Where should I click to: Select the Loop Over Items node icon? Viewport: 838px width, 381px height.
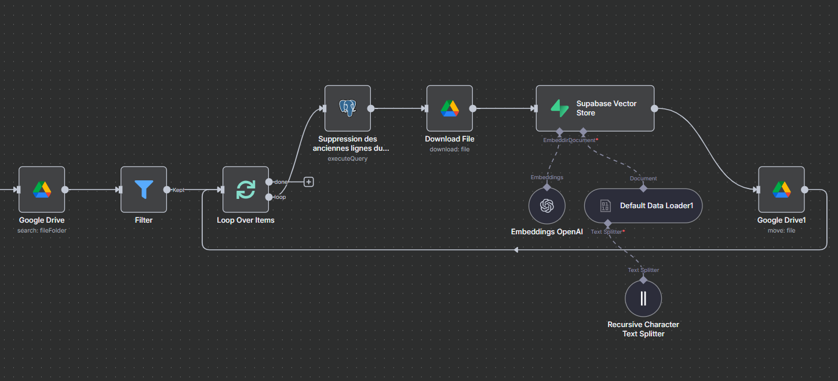click(x=246, y=190)
